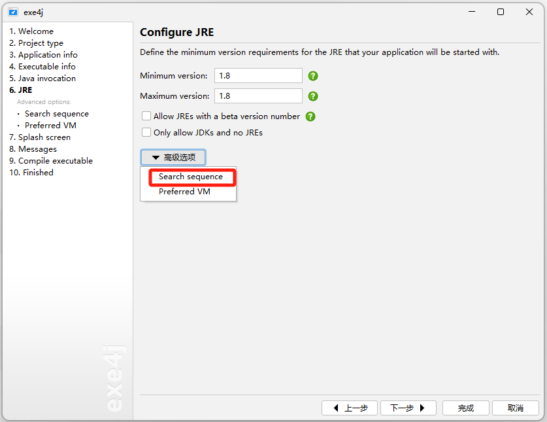This screenshot has height=422, width=547.
Task: Click the help icon beside Maximum version
Action: (x=313, y=96)
